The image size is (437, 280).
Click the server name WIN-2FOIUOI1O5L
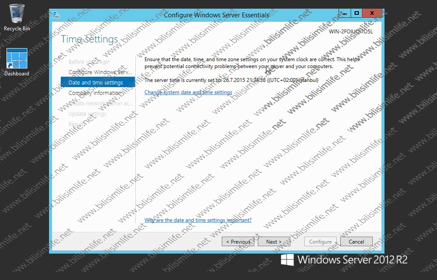pyautogui.click(x=351, y=32)
